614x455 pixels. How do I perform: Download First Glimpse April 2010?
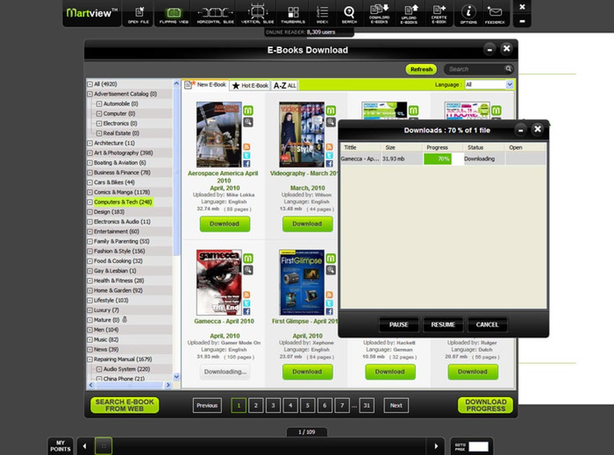[308, 371]
